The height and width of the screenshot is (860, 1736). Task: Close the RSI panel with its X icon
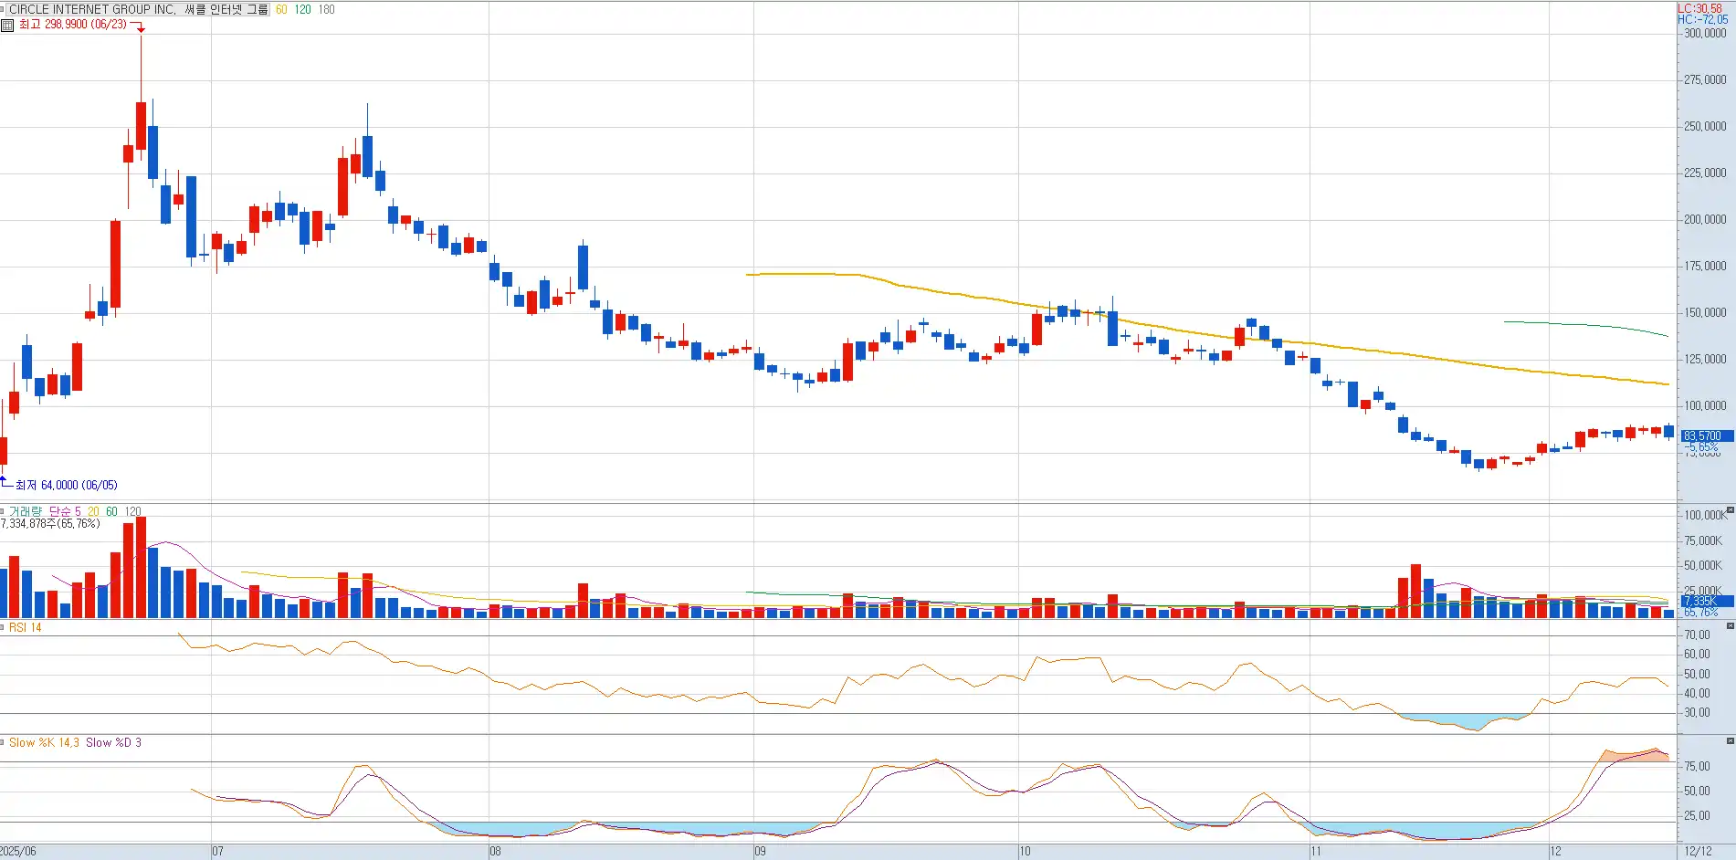tap(1730, 626)
